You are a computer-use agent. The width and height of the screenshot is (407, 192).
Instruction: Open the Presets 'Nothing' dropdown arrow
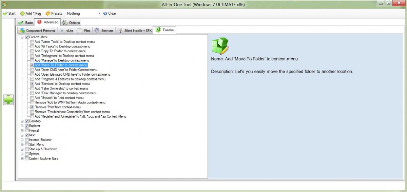pyautogui.click(x=99, y=14)
